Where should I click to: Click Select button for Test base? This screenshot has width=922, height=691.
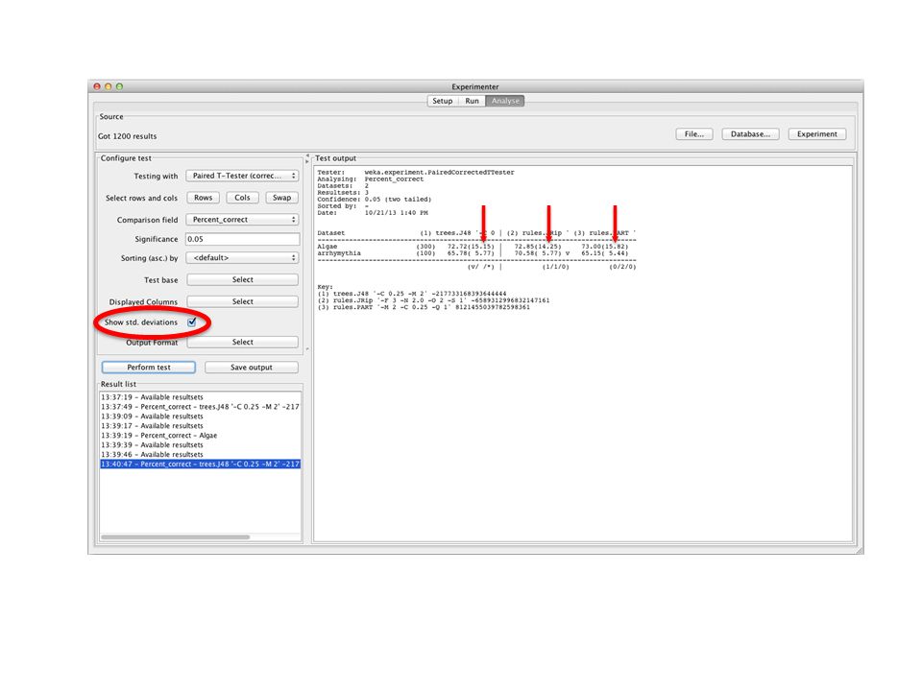[x=242, y=279]
